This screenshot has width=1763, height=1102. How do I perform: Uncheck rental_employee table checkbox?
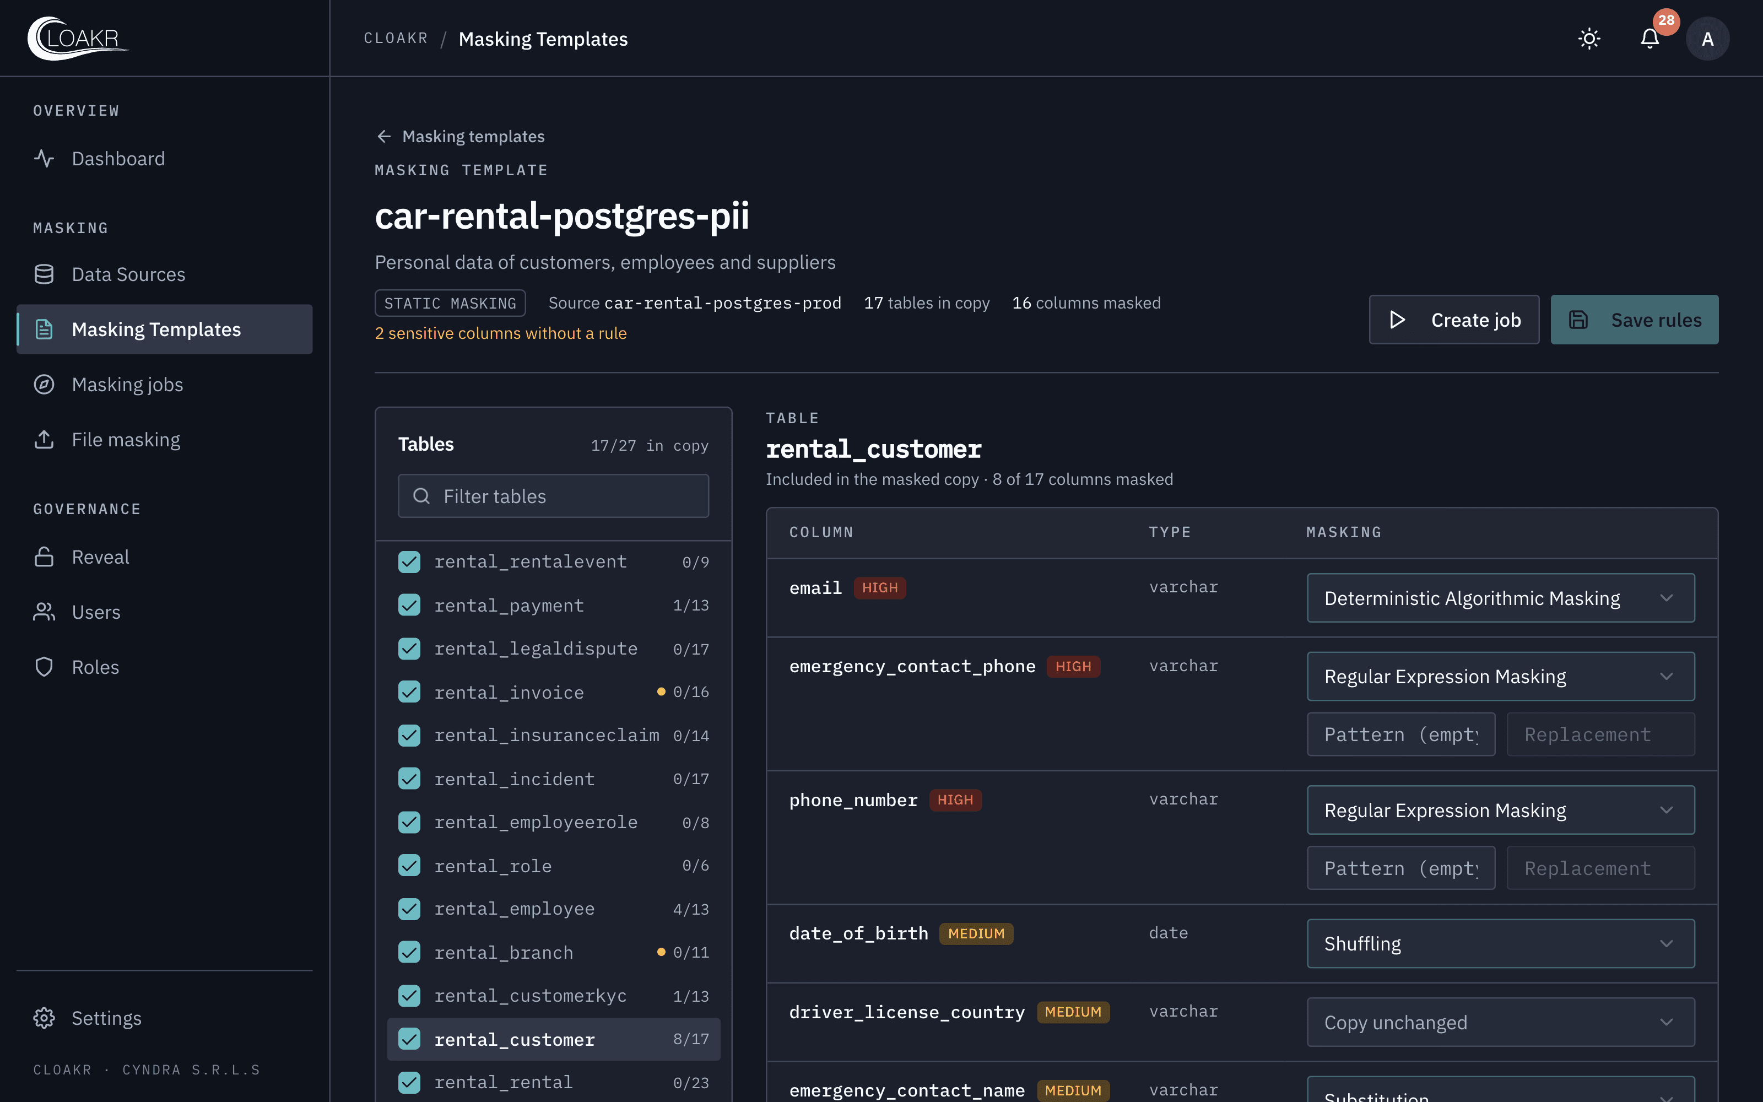[x=409, y=909]
